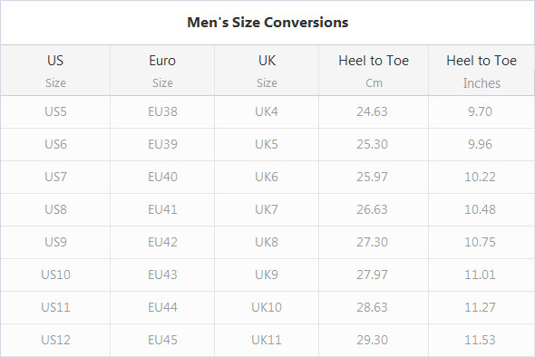Select the 9.70 inches value
The height and width of the screenshot is (357, 535).
[x=481, y=111]
